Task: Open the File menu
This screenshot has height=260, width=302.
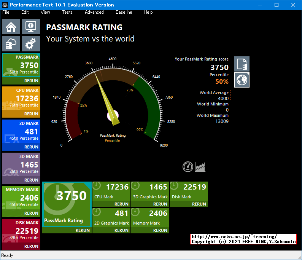Action: [x=6, y=12]
